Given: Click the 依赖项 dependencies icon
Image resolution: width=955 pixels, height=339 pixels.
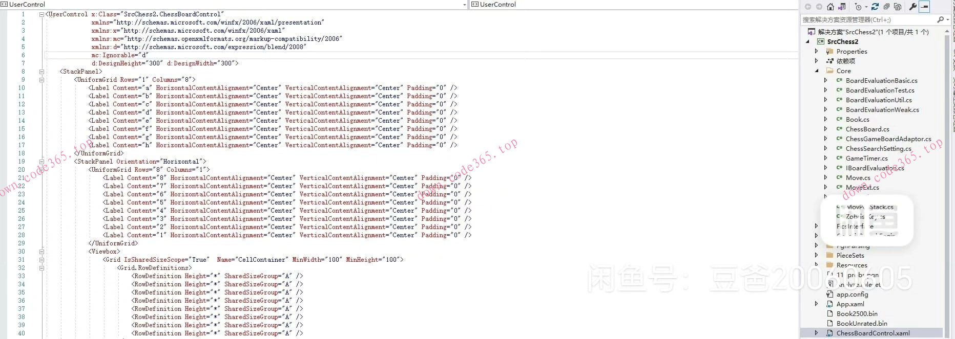Looking at the screenshot, I should [x=830, y=61].
